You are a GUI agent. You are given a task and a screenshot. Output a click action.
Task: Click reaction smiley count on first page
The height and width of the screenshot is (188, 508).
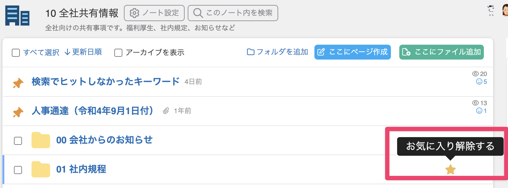[x=482, y=82]
